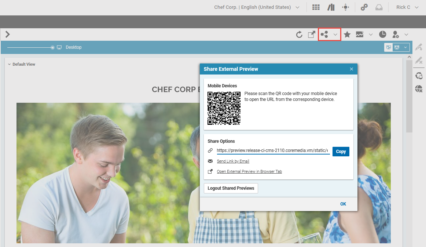Collapse the Default View section
This screenshot has width=426, height=247.
coord(10,64)
